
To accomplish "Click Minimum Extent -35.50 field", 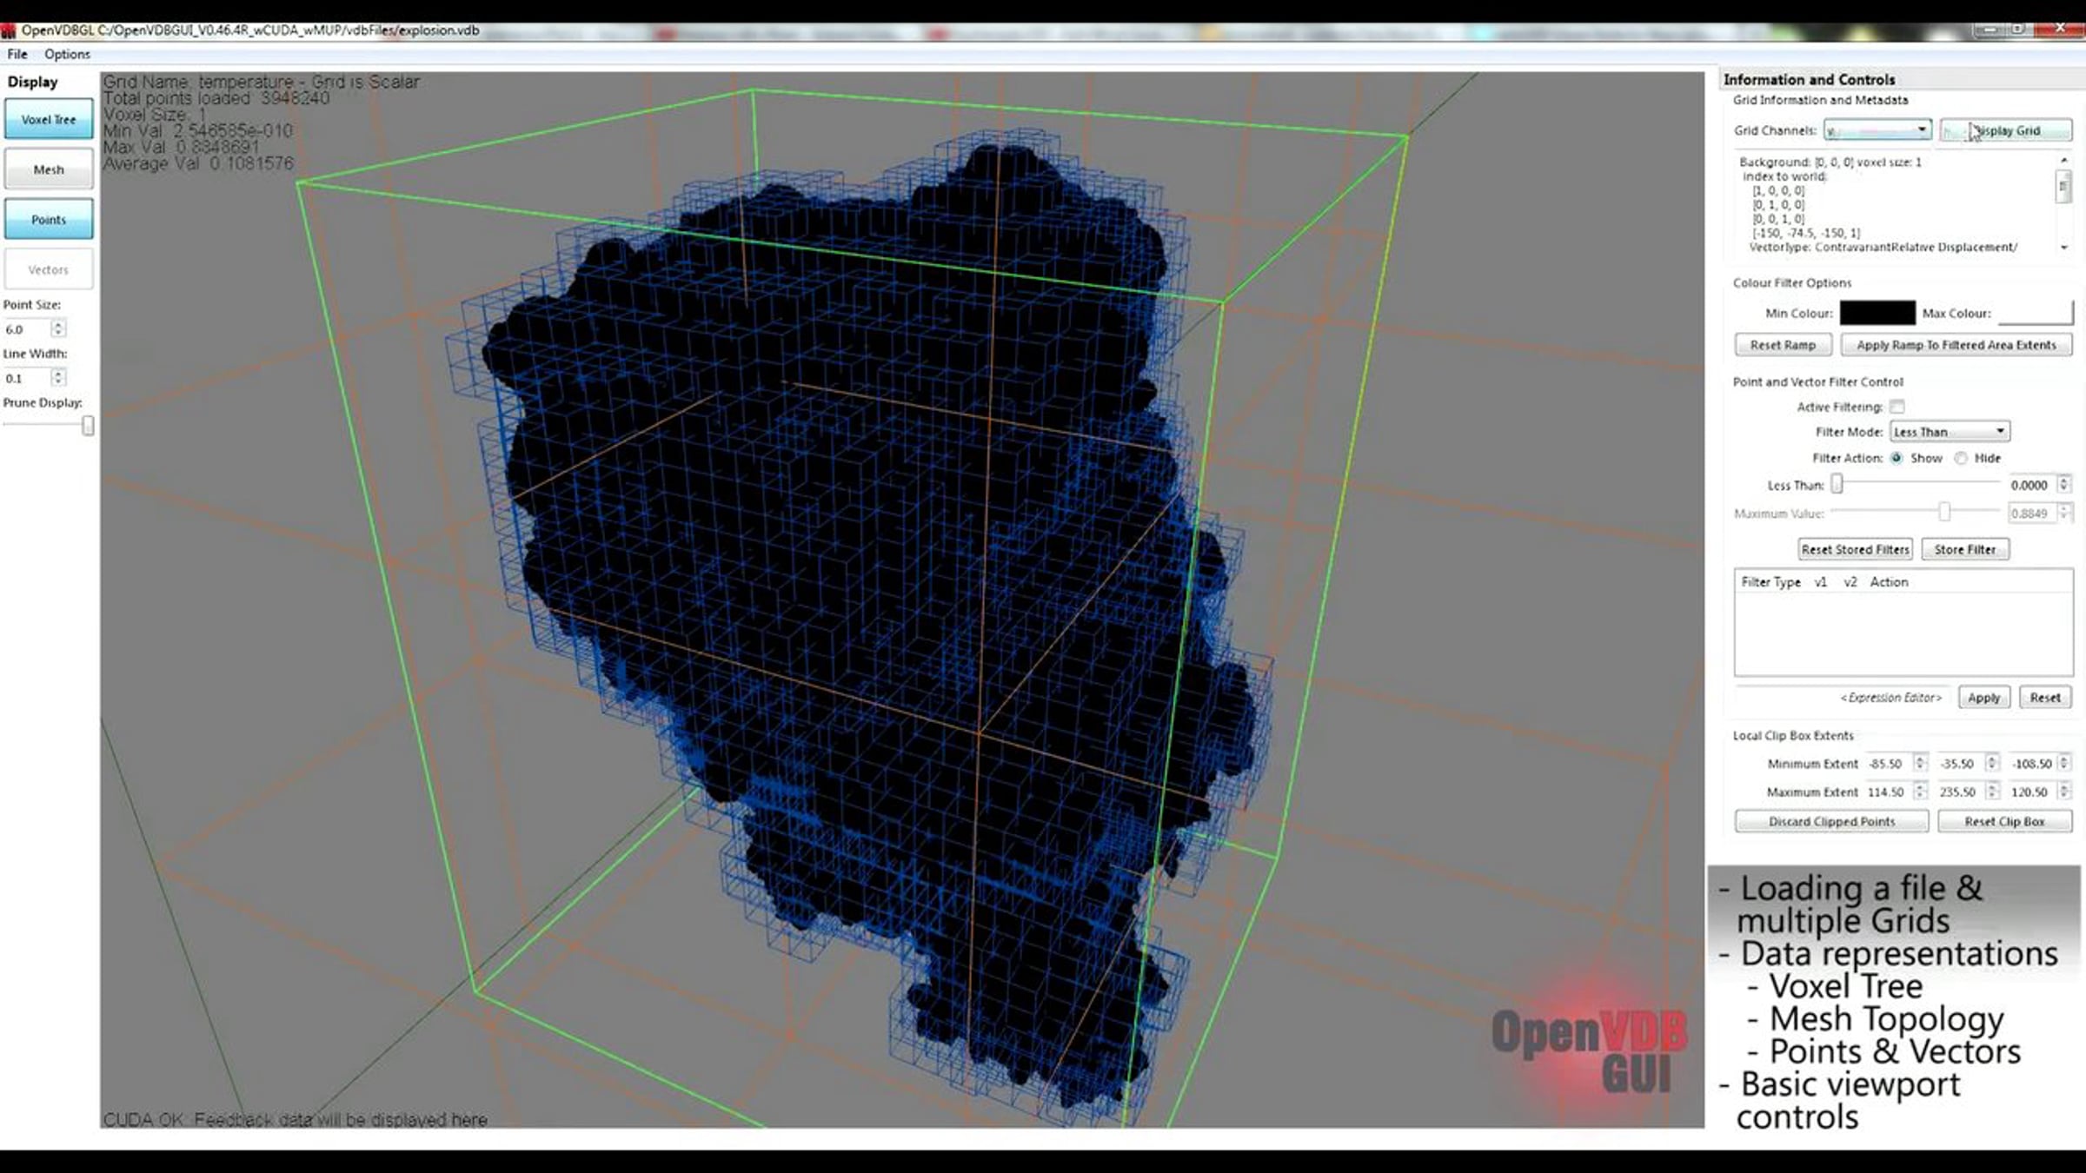I will point(1961,764).
